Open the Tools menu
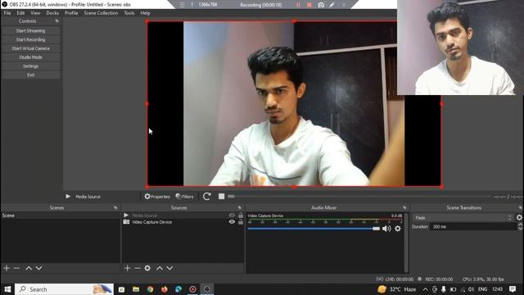The width and height of the screenshot is (524, 295). 129,13
